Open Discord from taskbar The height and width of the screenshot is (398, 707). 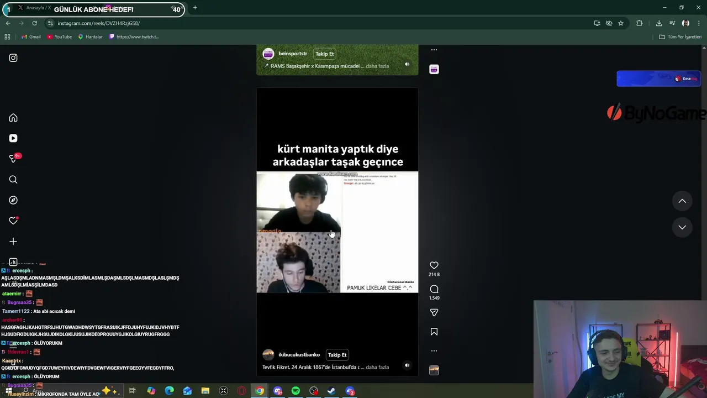pos(278,391)
